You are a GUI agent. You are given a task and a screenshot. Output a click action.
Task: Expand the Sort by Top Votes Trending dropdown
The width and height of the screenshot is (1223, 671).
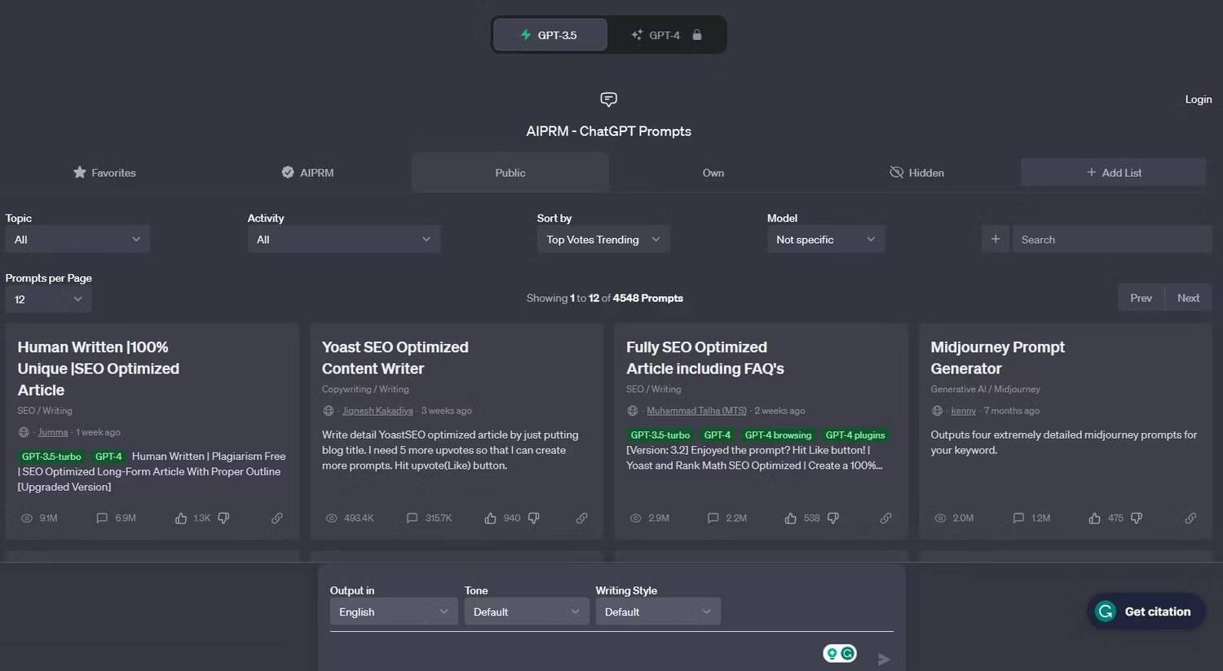[603, 240]
